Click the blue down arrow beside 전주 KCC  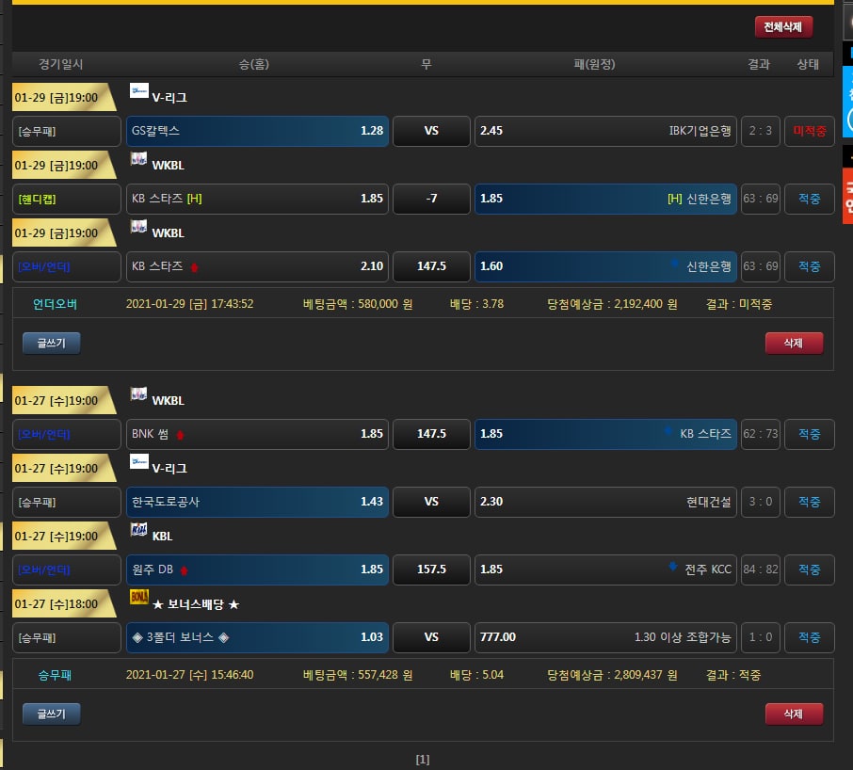click(x=672, y=567)
